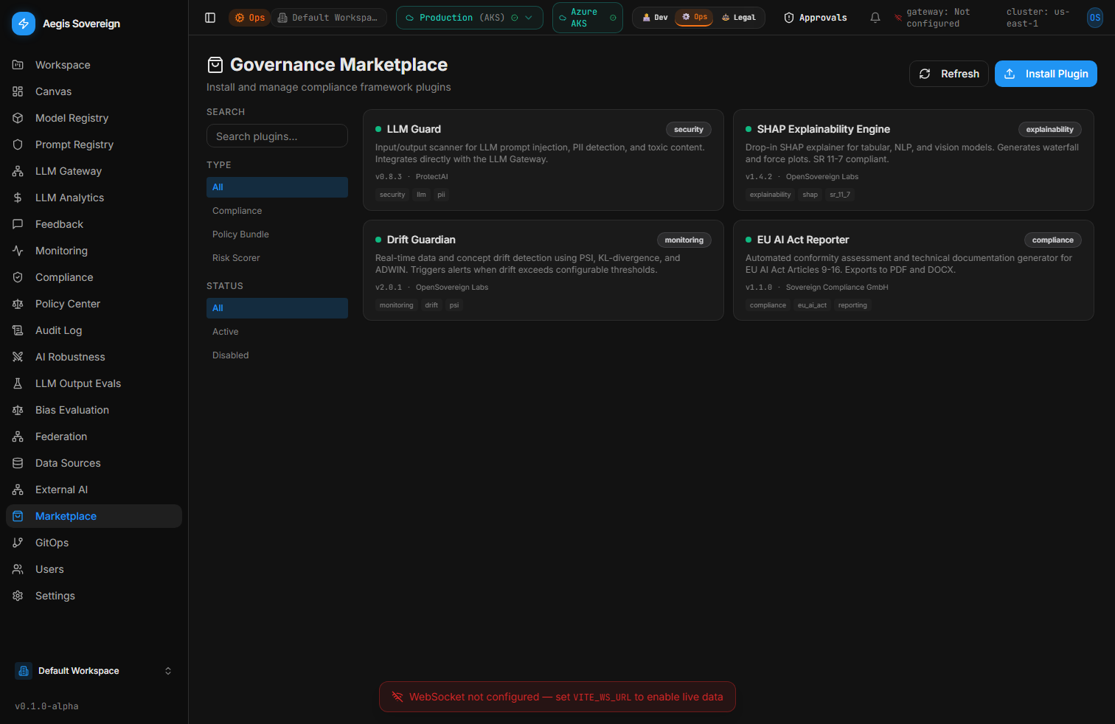Open Compliance shield-check icon
The image size is (1115, 724).
(x=18, y=277)
